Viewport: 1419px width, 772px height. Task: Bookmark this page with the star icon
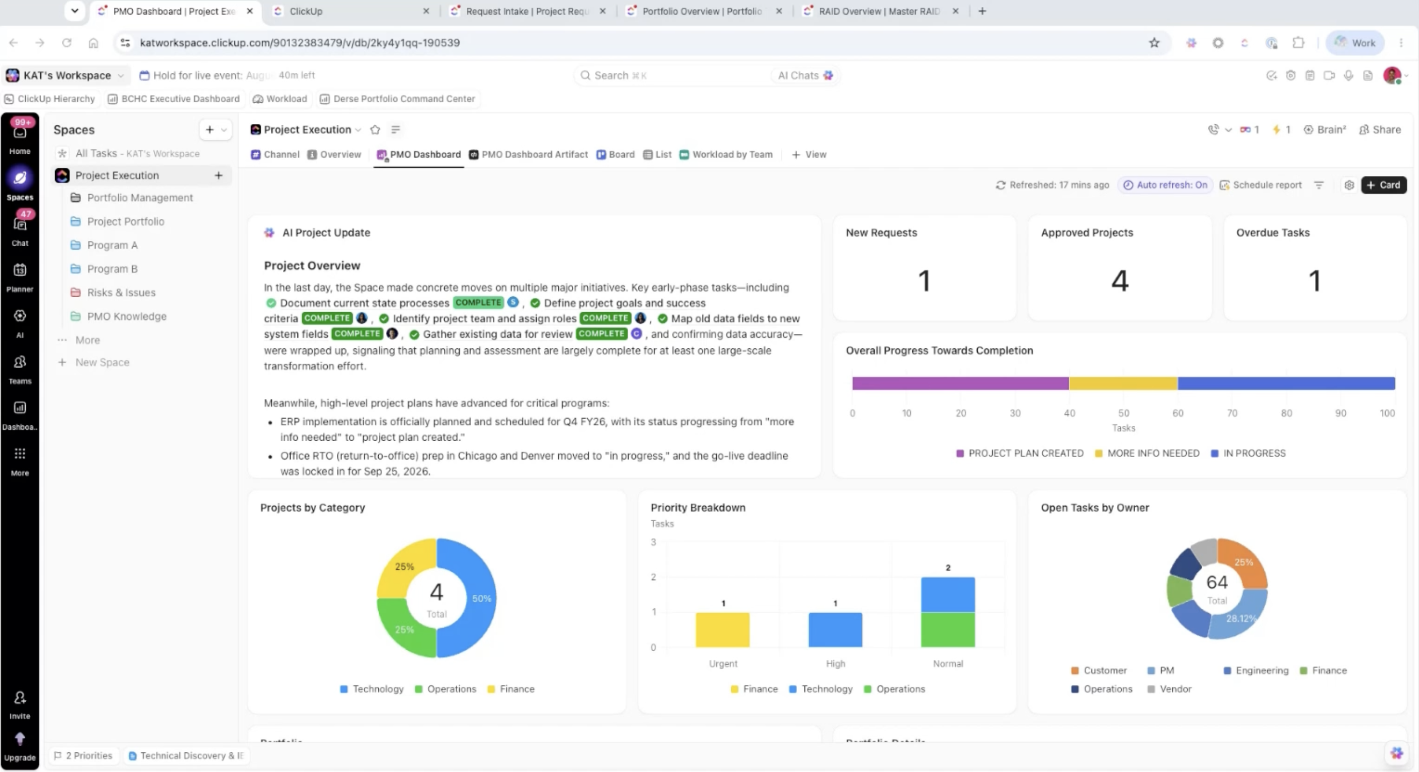1154,42
